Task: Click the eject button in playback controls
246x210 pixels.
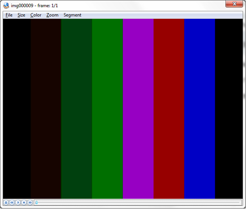Action: pyautogui.click(x=6, y=202)
